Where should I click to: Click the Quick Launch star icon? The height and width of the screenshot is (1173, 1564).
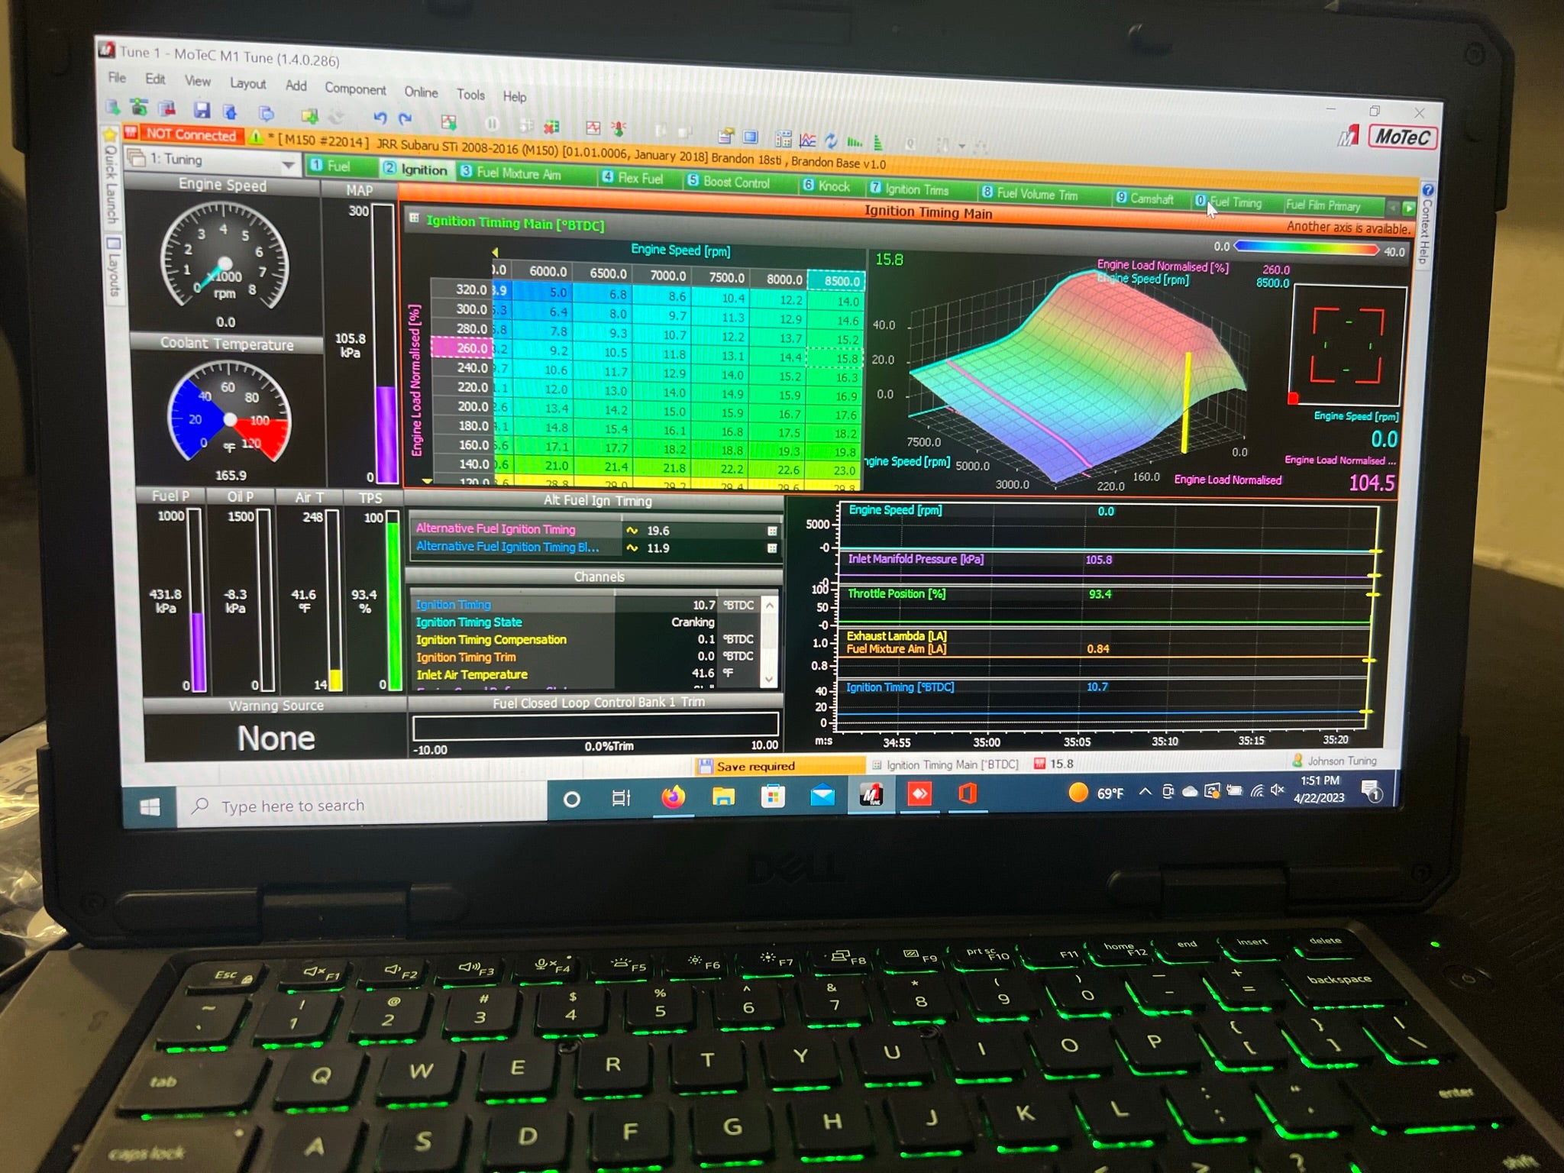tap(111, 134)
